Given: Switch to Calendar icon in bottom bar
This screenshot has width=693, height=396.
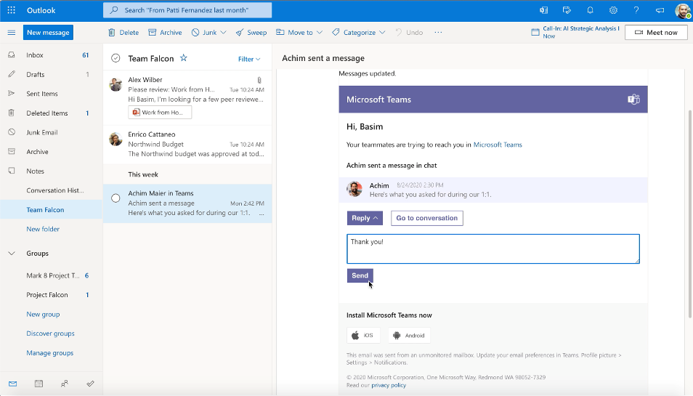Looking at the screenshot, I should [39, 384].
